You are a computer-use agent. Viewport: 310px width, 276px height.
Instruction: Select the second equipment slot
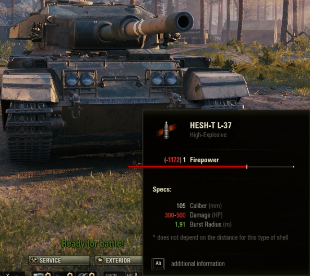click(64, 274)
